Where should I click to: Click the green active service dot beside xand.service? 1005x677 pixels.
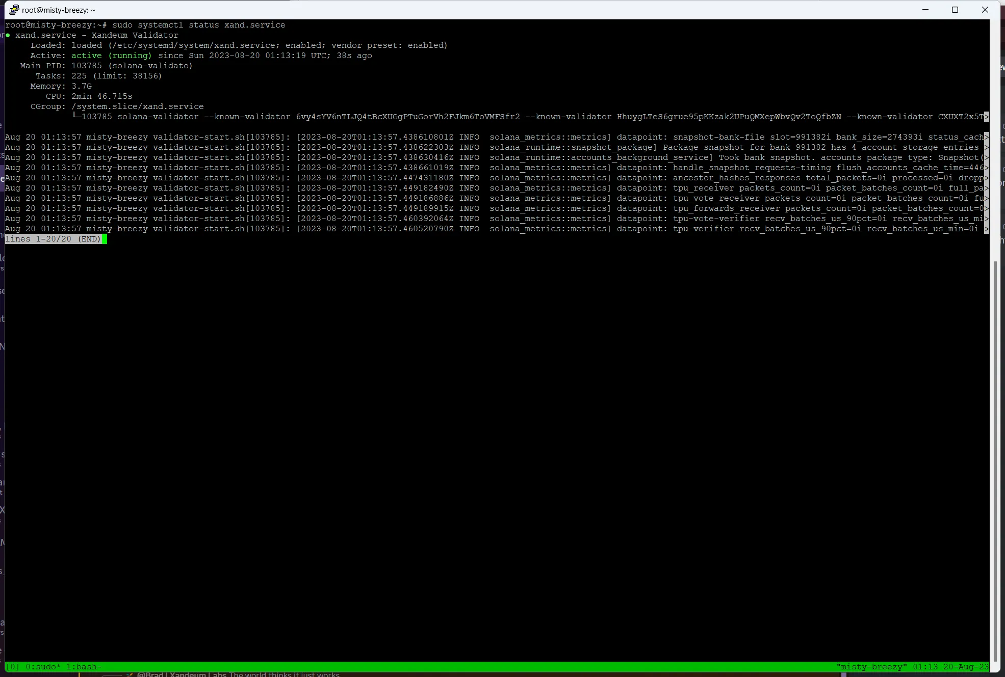(8, 35)
